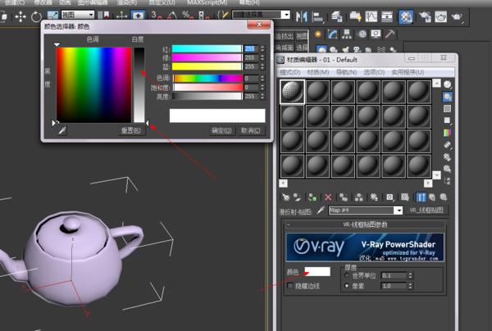Viewport: 492px width, 331px height.
Task: Collapse the VR-线框贴图参数 rollout
Action: (x=365, y=224)
